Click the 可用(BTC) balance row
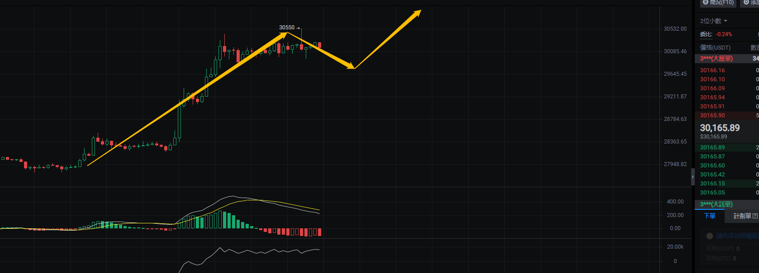 721,259
